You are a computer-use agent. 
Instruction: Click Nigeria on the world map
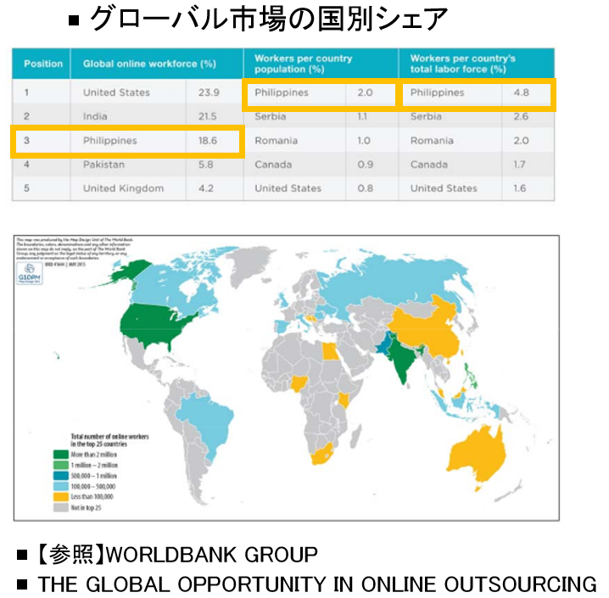299,383
